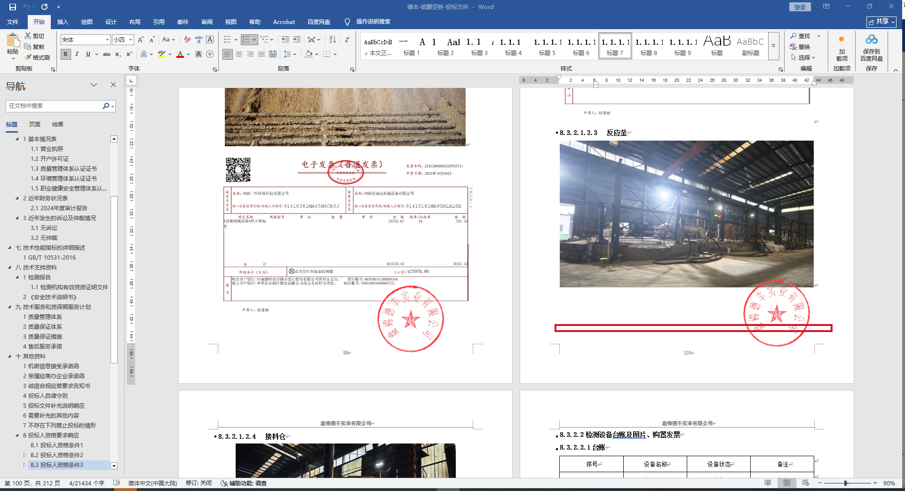
Task: Open the Select (选择) dropdown
Action: click(804, 57)
